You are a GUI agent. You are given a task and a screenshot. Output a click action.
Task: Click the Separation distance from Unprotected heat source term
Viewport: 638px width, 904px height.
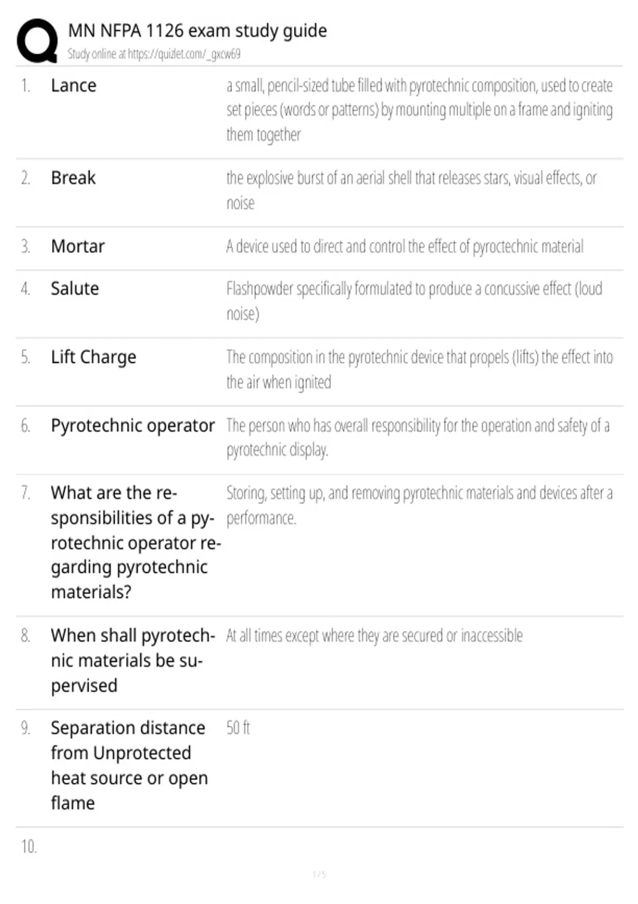(x=129, y=765)
